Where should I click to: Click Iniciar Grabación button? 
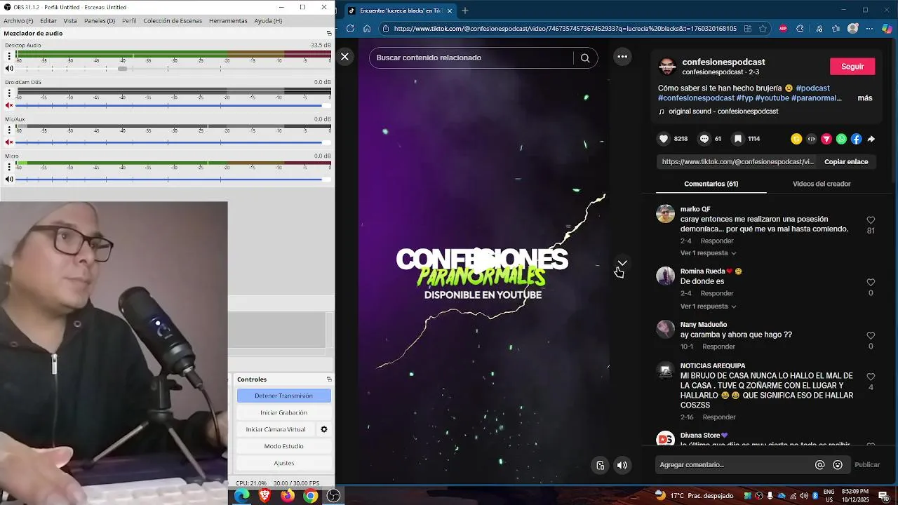pos(283,412)
